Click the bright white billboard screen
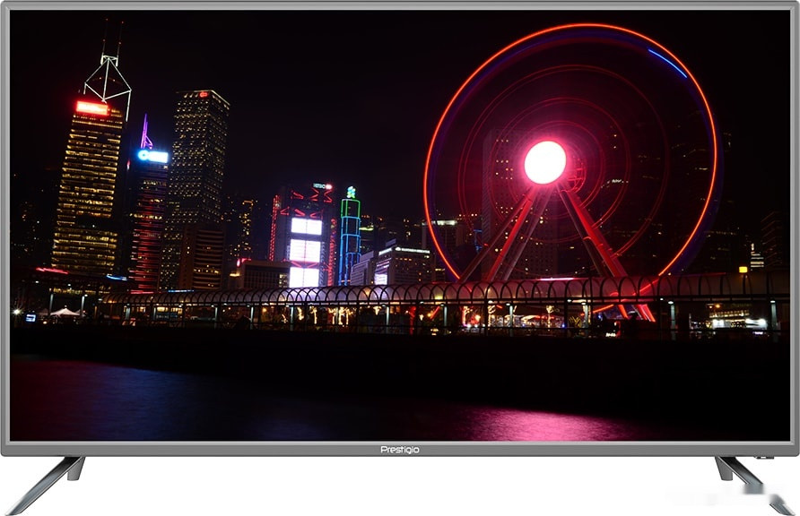 coord(305,251)
